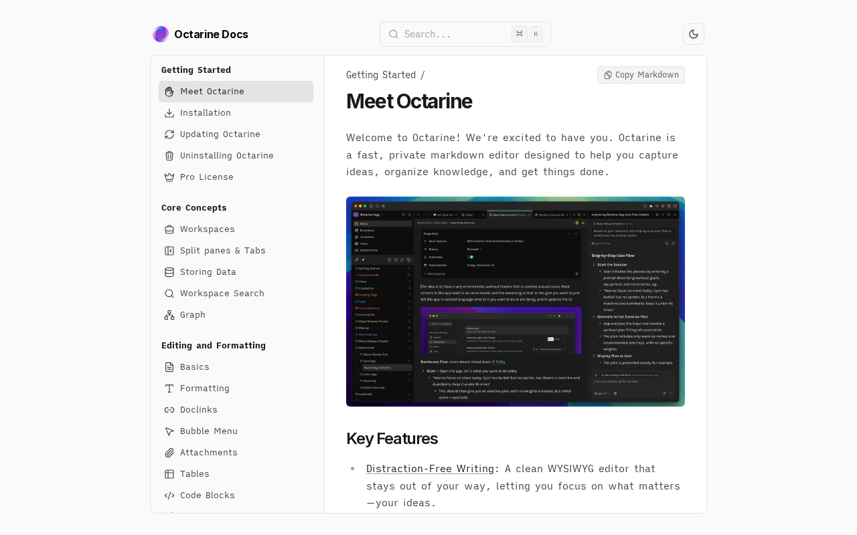Click the Storing Data database icon

point(169,272)
